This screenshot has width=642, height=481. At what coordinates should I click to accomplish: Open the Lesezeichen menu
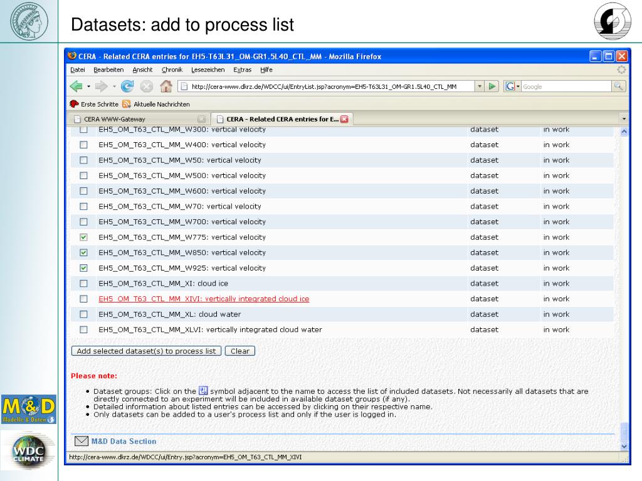(208, 70)
